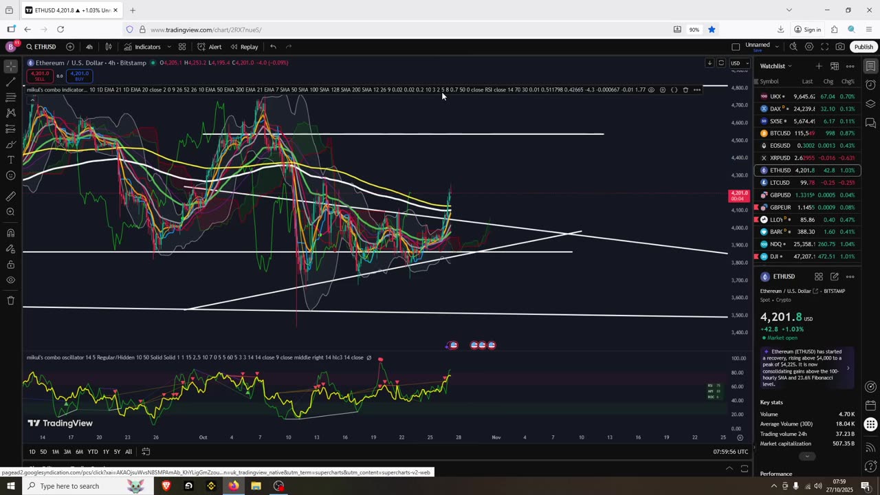Toggle visibility of mikul's combo indicator
The height and width of the screenshot is (495, 880).
pos(651,89)
